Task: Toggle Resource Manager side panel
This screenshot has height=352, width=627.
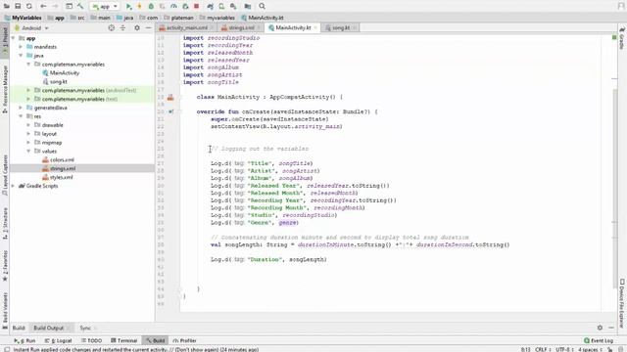Action: (x=5, y=90)
